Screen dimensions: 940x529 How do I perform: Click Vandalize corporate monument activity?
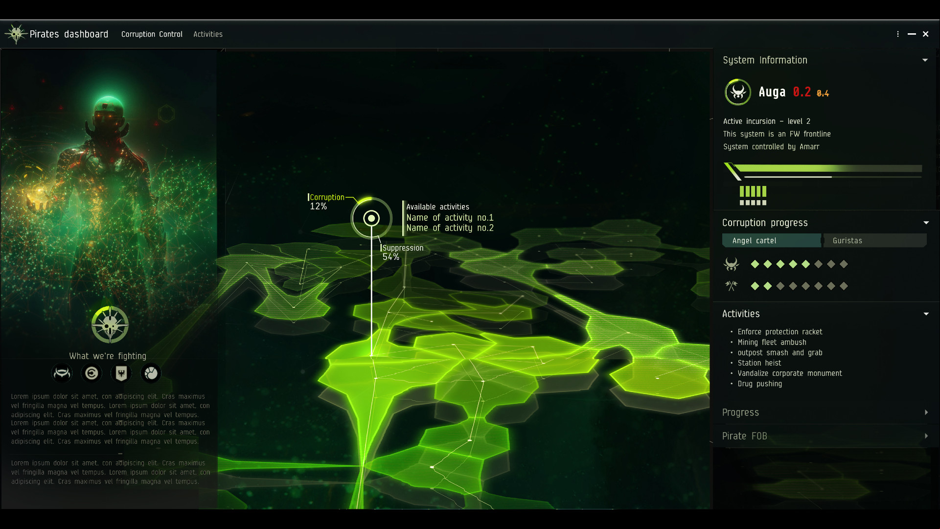(790, 373)
